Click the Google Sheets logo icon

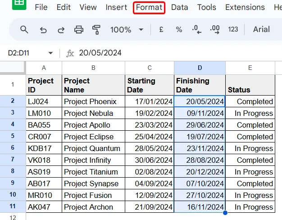[x=19, y=5]
